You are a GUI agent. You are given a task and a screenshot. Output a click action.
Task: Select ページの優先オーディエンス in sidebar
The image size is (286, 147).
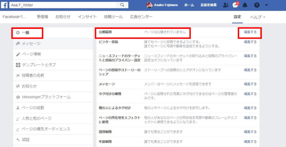pyautogui.click(x=53, y=129)
